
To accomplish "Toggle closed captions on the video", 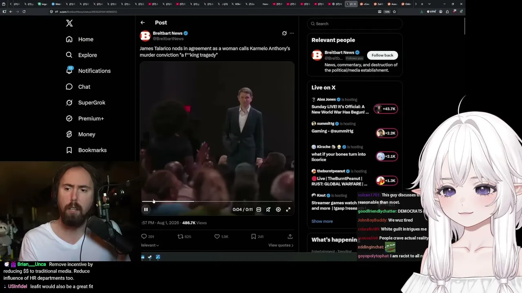I will (x=259, y=210).
